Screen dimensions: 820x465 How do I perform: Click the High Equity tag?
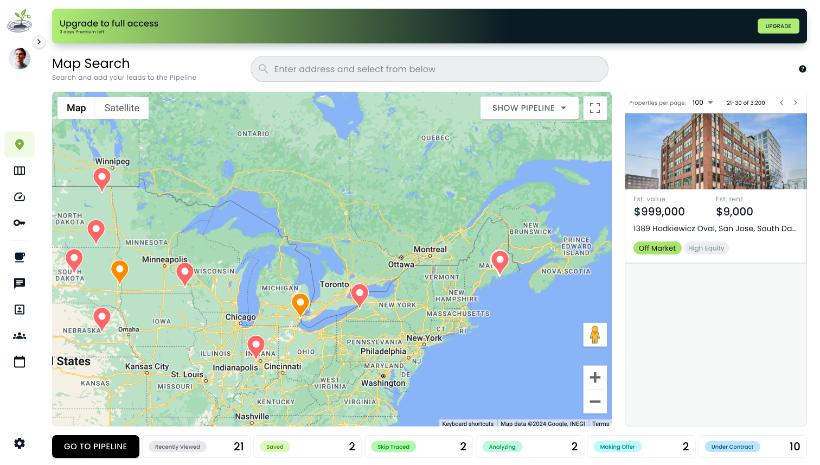(706, 248)
